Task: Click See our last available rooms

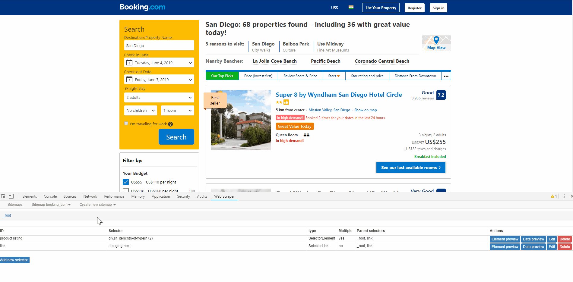Action: 411,168
